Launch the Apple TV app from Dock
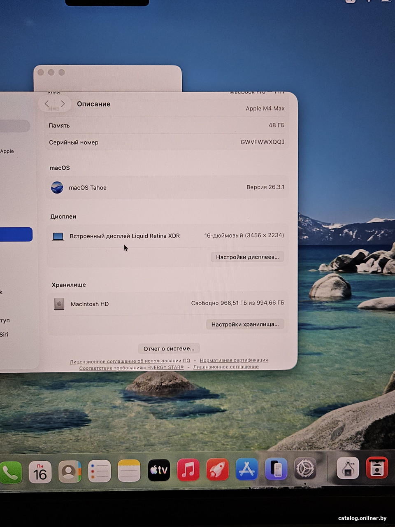Screen dimensions: 395x527 tap(159, 470)
